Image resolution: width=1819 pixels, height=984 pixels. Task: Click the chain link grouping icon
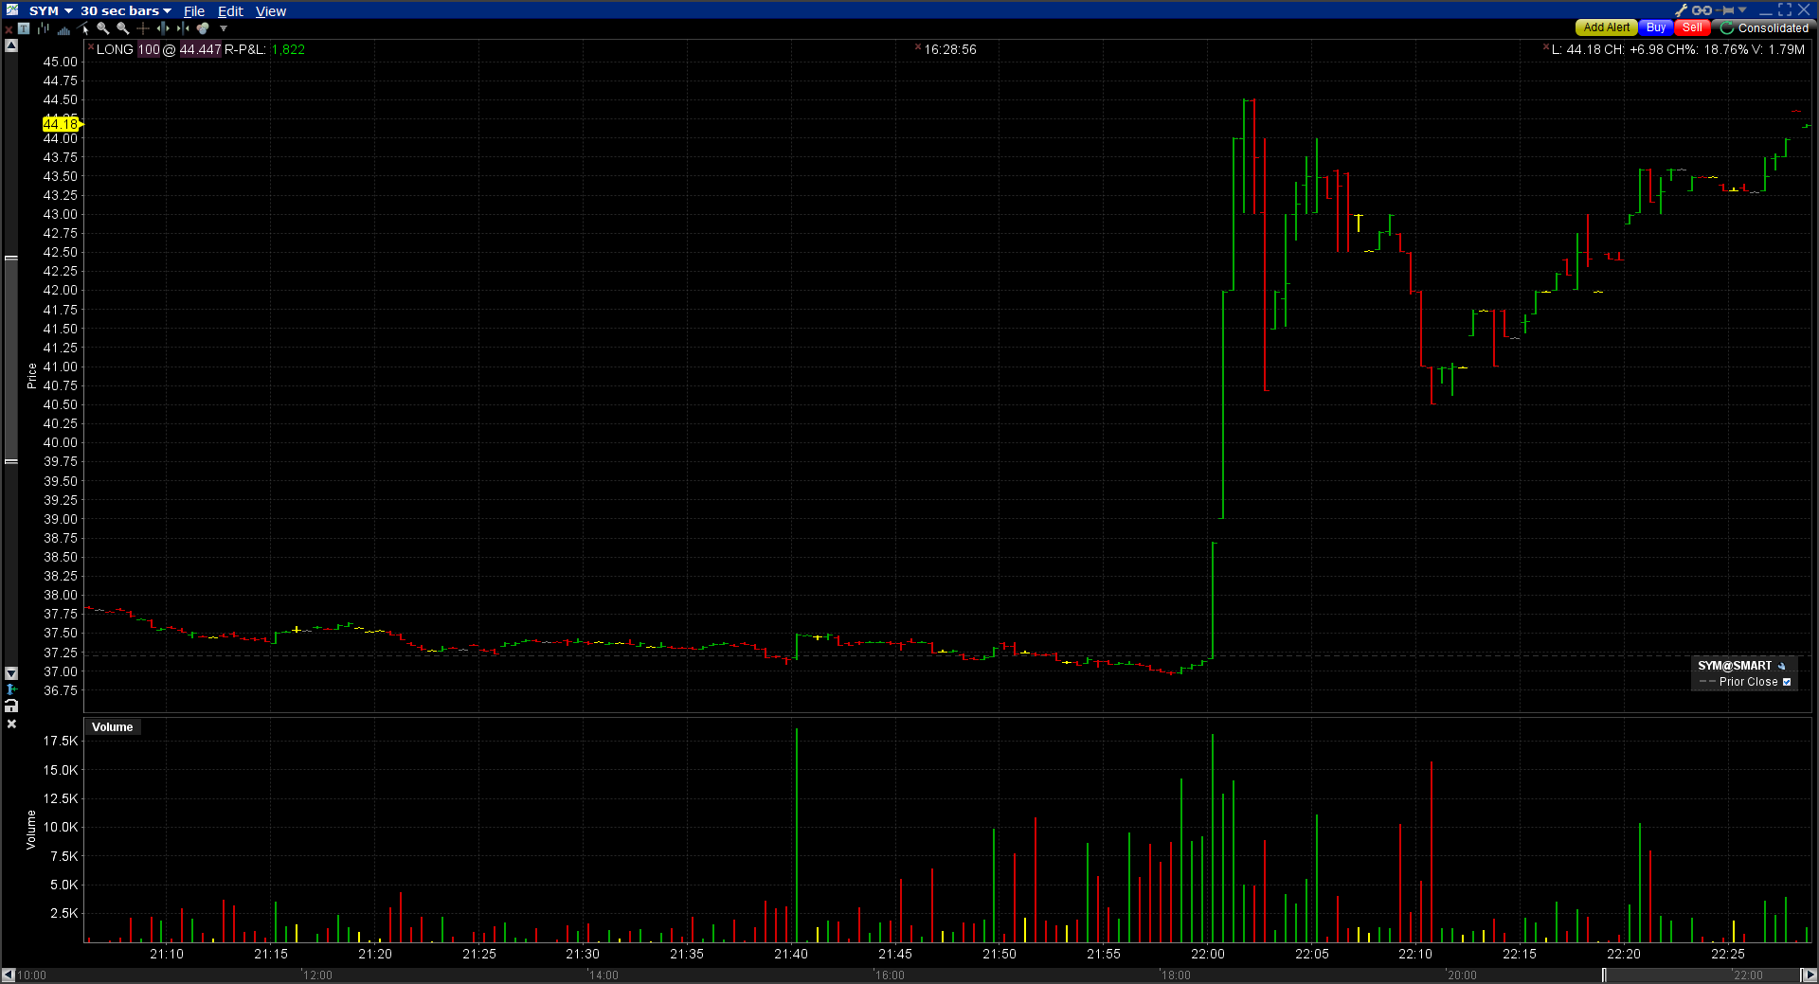(x=1702, y=10)
